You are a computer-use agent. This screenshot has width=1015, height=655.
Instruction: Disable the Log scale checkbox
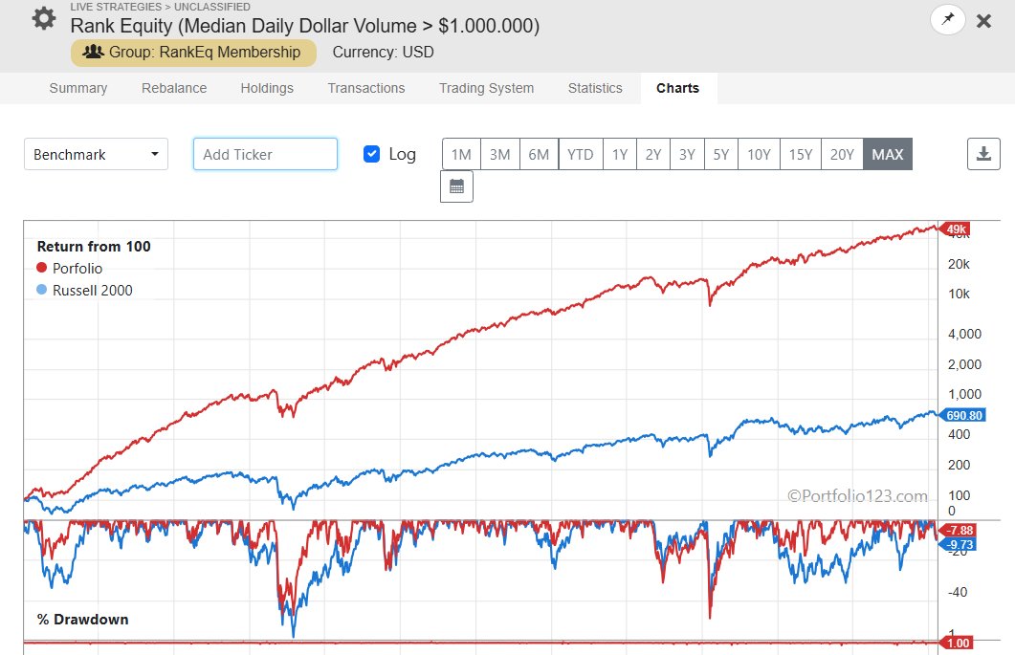tap(372, 153)
